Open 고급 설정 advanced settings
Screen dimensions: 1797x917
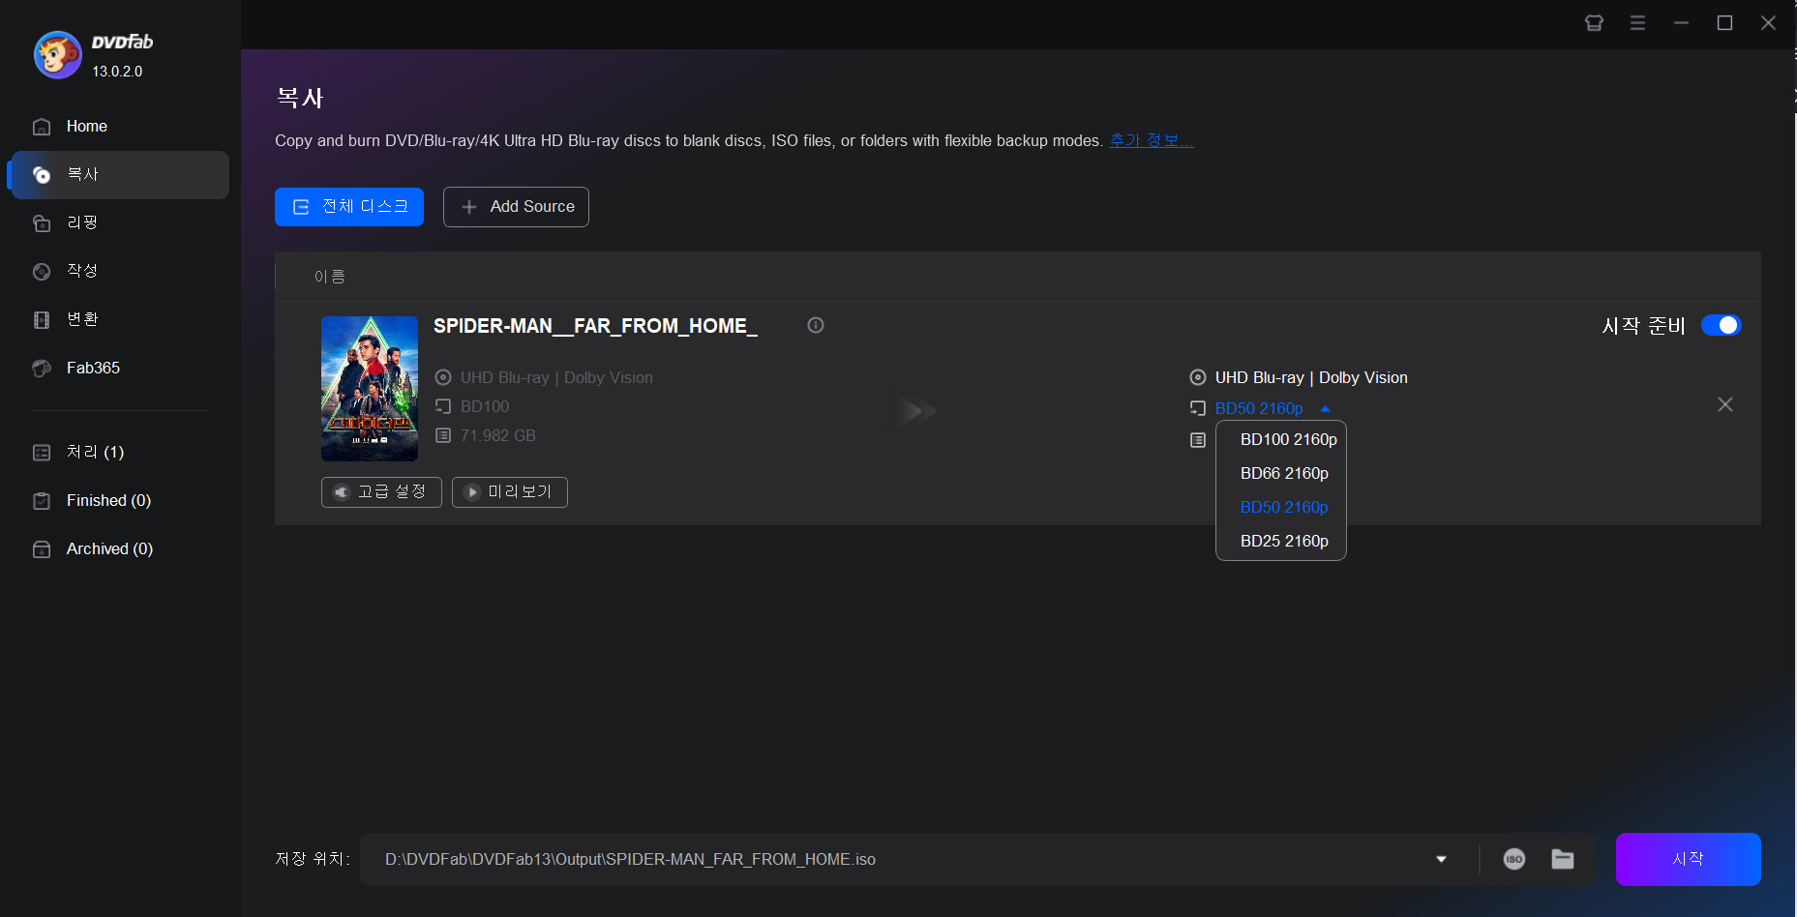point(381,492)
